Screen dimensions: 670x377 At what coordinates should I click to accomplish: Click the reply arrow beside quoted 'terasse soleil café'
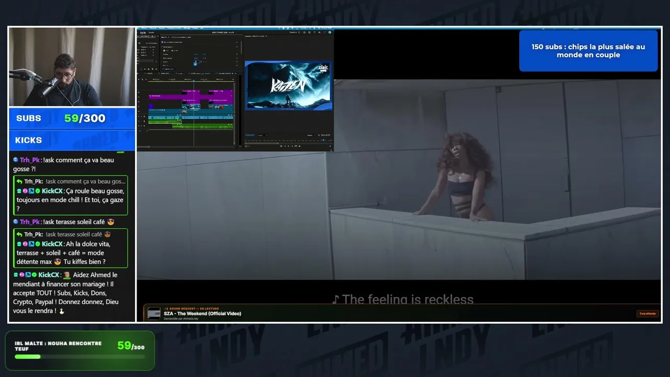pos(19,235)
